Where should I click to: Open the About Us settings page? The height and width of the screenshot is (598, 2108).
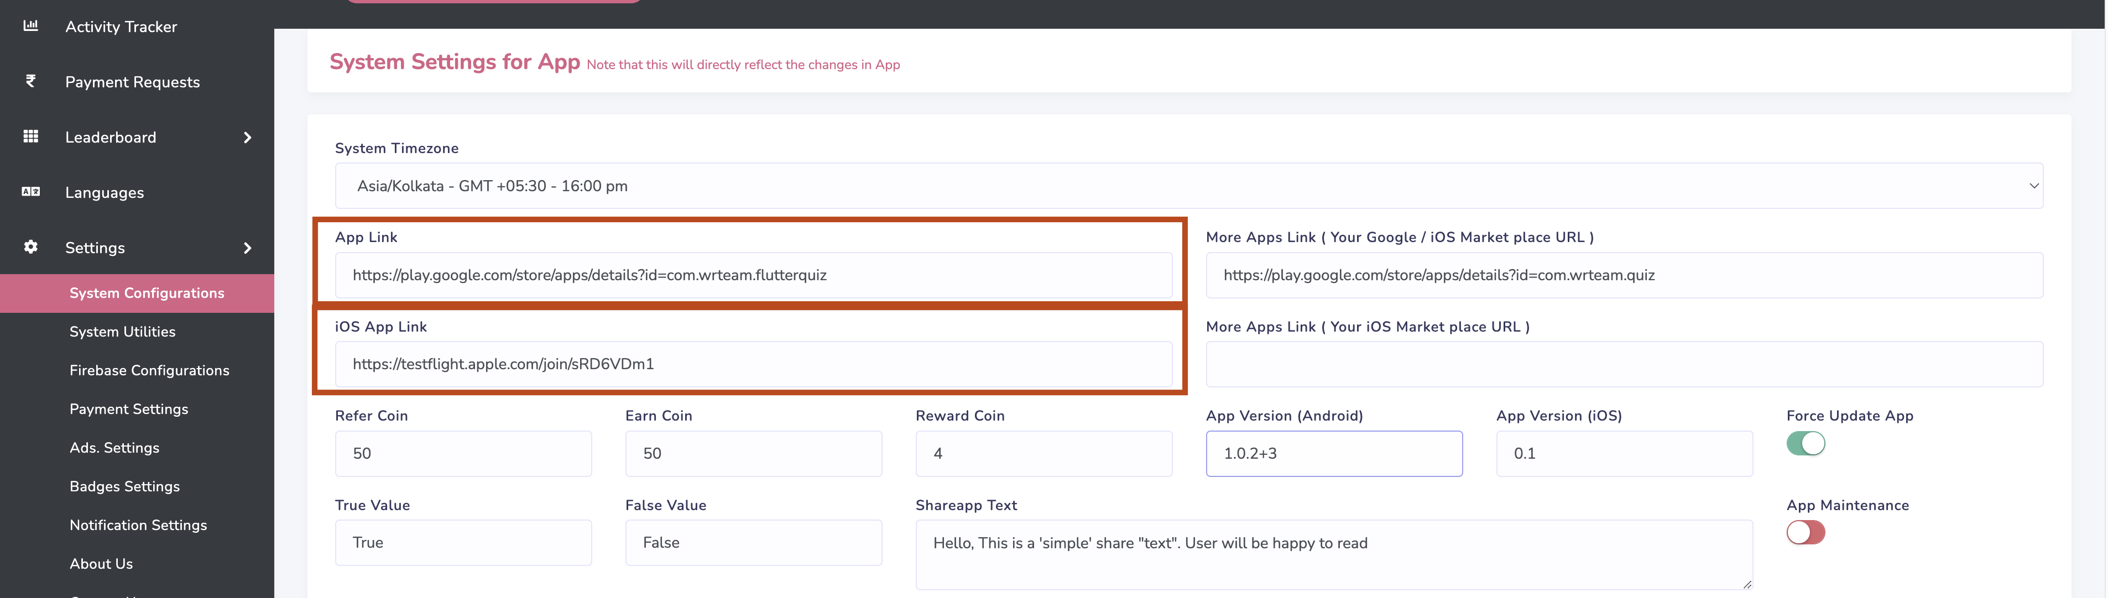point(101,564)
